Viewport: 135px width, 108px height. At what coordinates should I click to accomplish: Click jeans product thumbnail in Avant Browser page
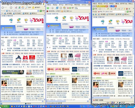click(x=117, y=59)
